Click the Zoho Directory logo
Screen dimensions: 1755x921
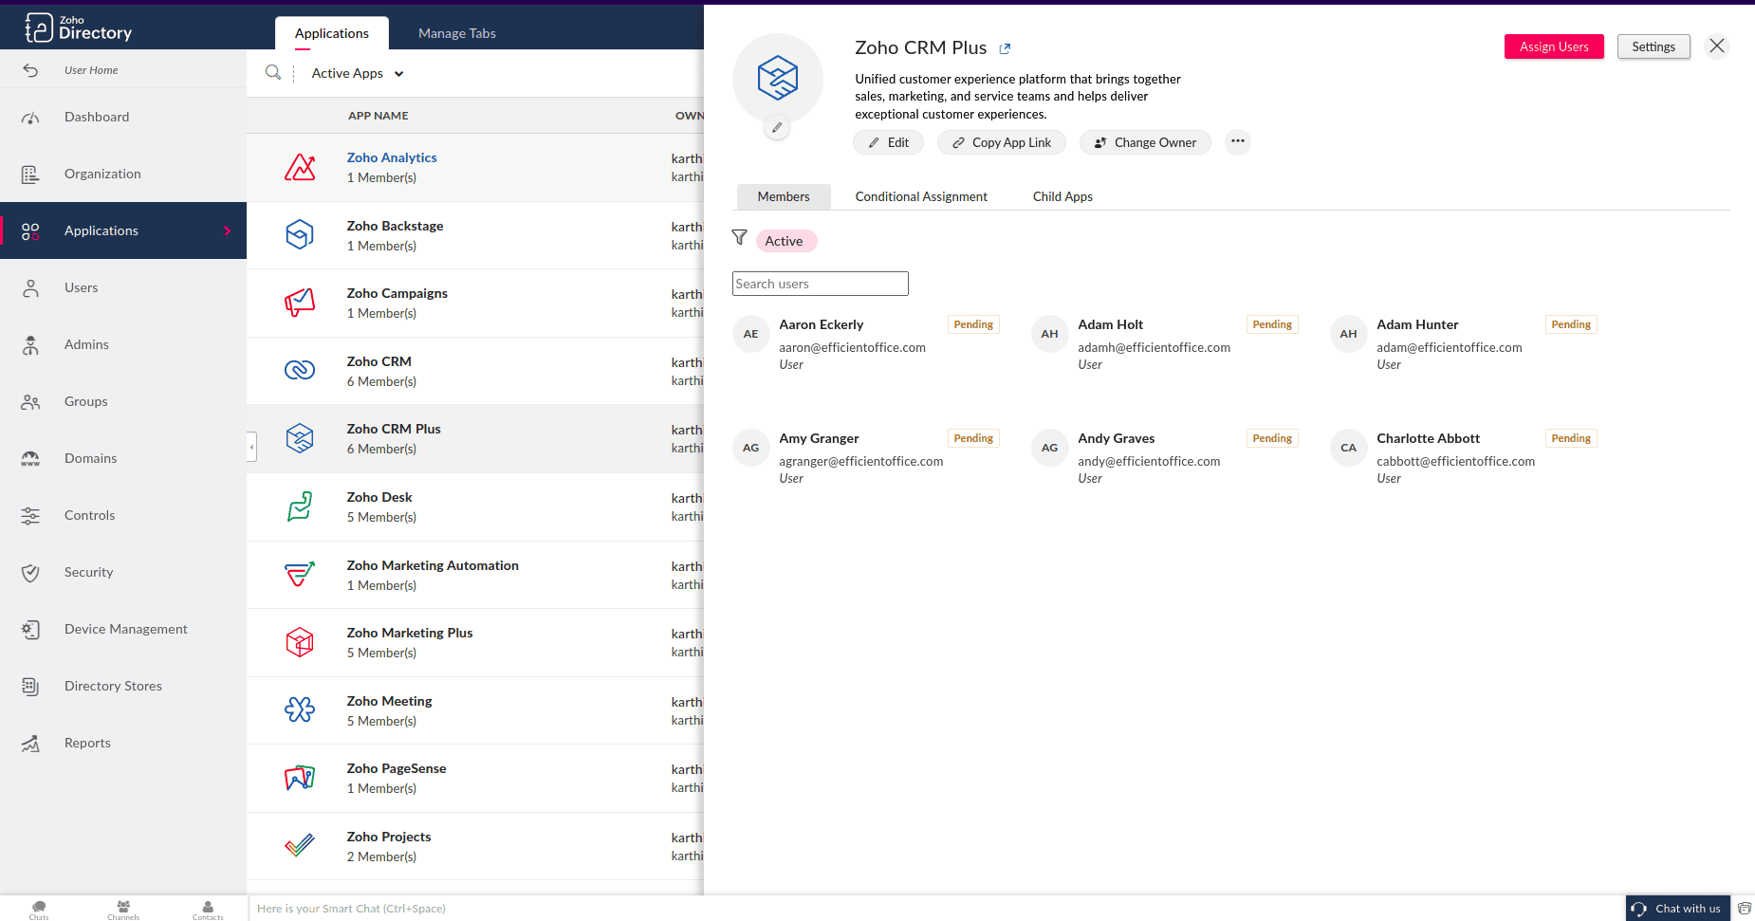(x=79, y=28)
